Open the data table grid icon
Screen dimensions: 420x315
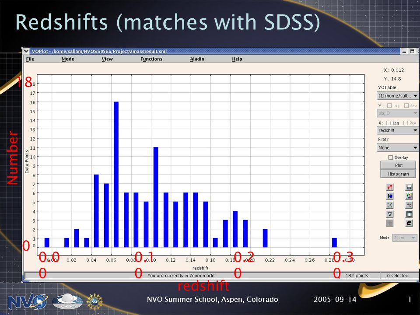click(x=409, y=214)
